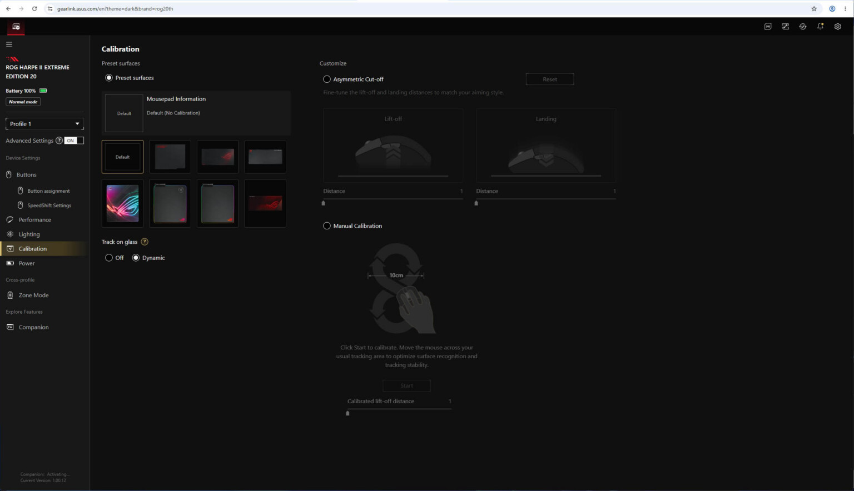The width and height of the screenshot is (854, 491).
Task: Toggle the Advanced Settings ON switch
Action: [74, 141]
